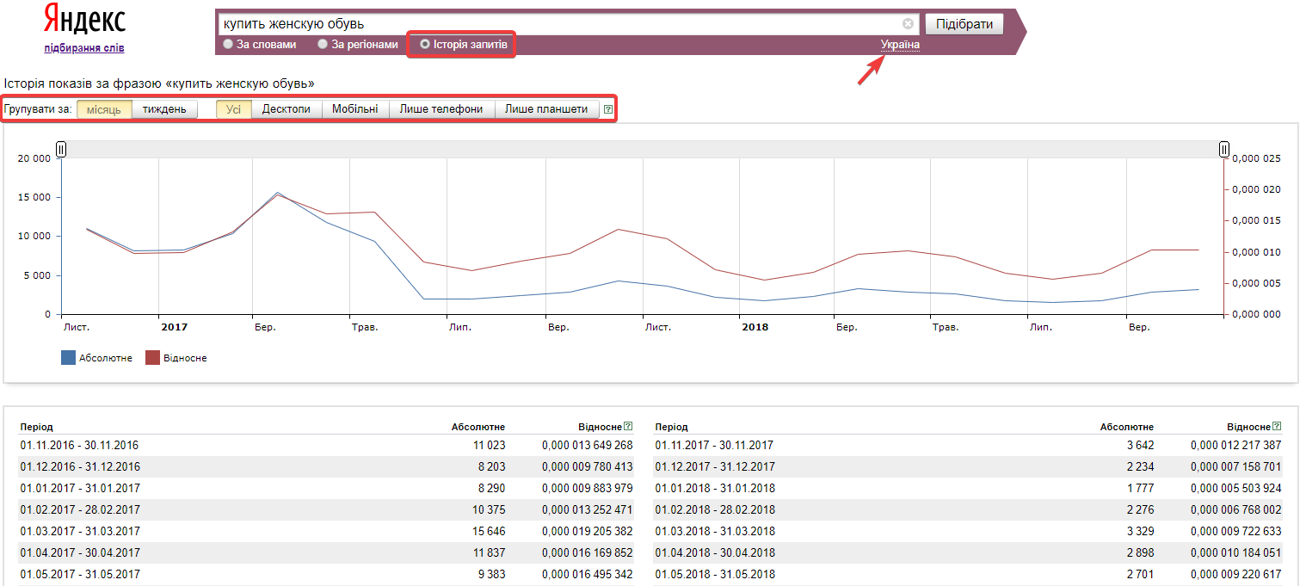Grab the left chart range slider handle
The image size is (1300, 586).
pyautogui.click(x=61, y=150)
